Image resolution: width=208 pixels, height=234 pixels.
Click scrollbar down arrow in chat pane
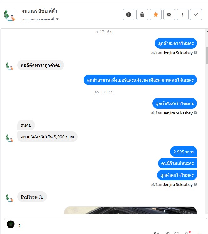point(207,211)
